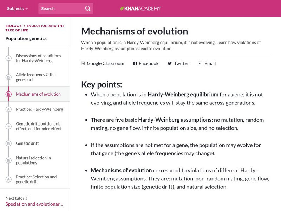Share via the Twitter bird icon
Image resolution: width=281 pixels, height=211 pixels.
pos(169,63)
